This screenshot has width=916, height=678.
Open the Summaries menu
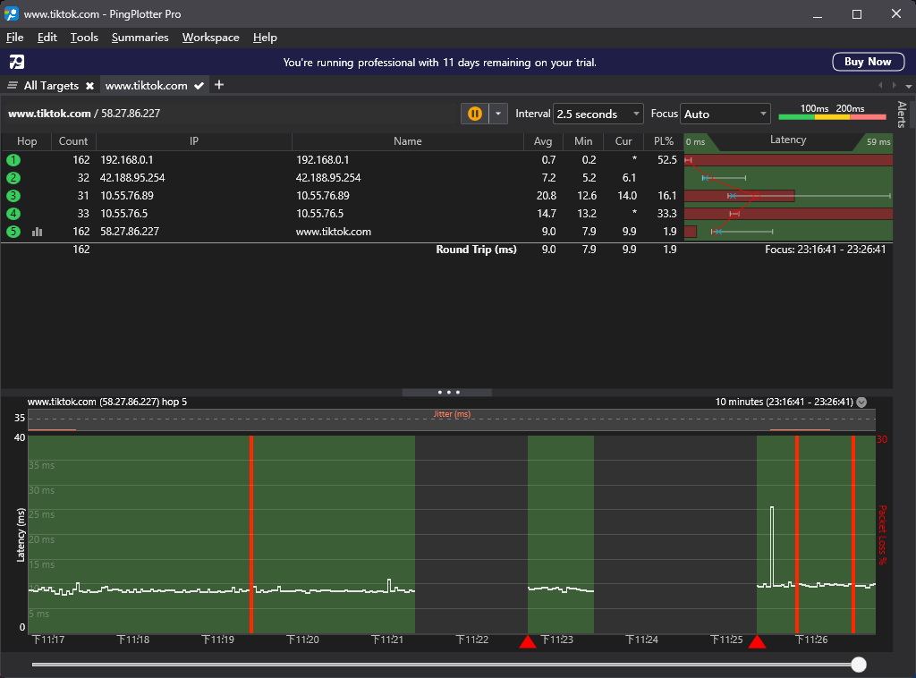click(140, 38)
